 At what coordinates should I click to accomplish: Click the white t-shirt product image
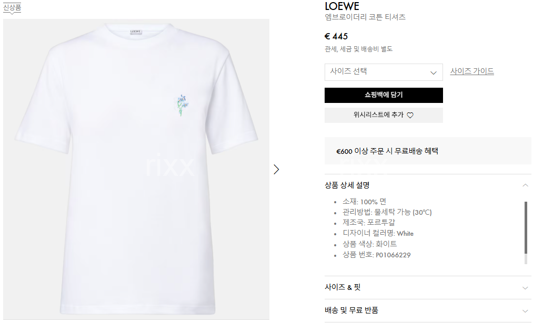[x=136, y=169]
